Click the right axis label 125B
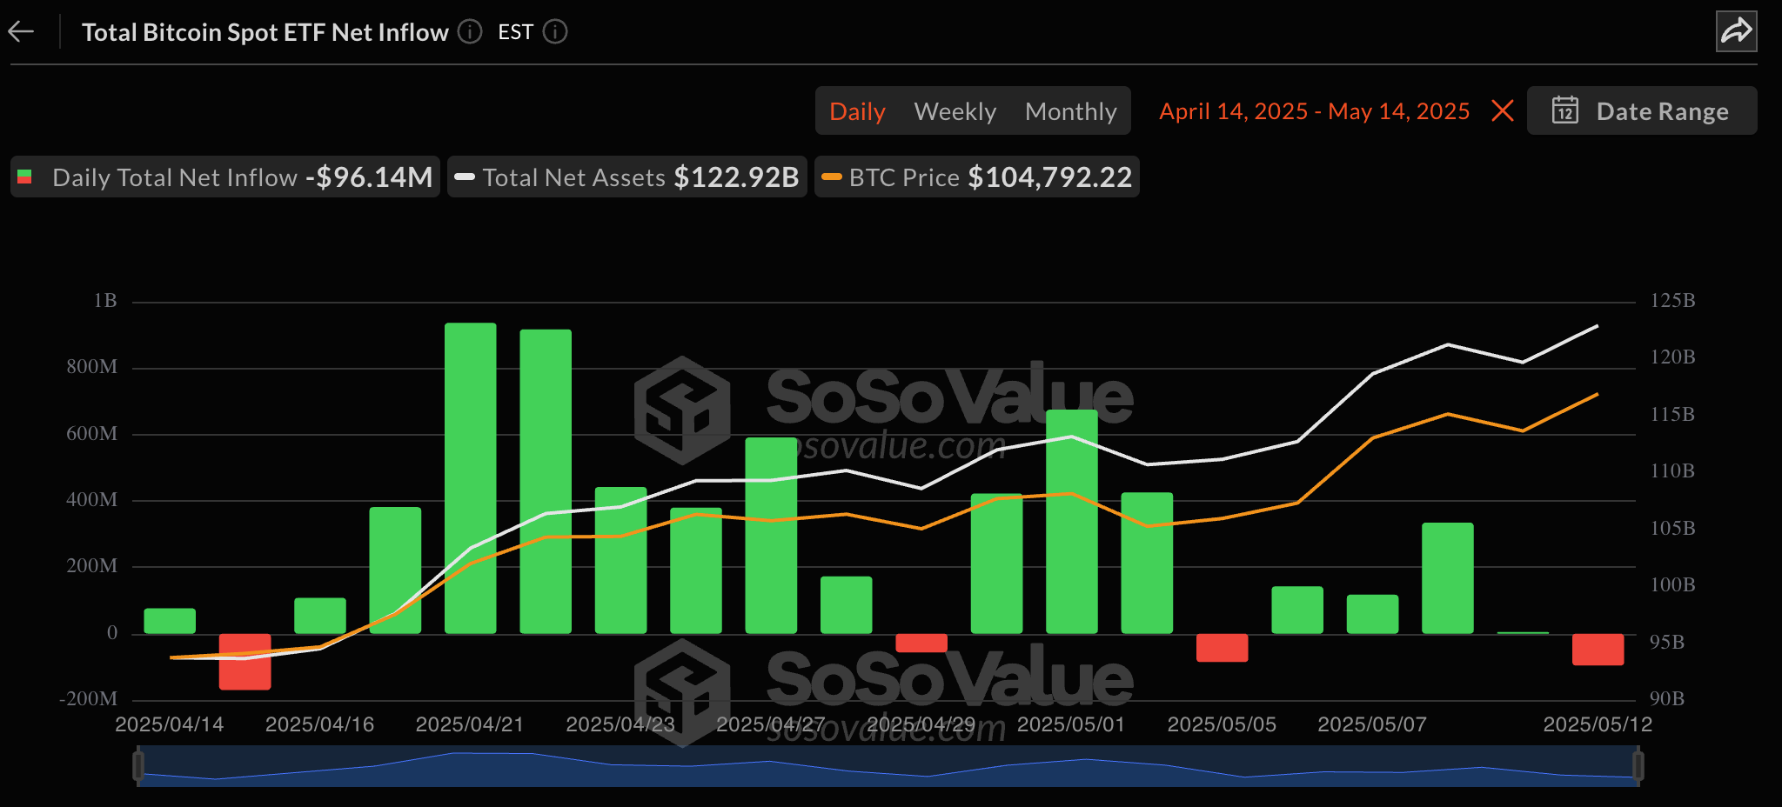The image size is (1782, 807). tap(1672, 301)
